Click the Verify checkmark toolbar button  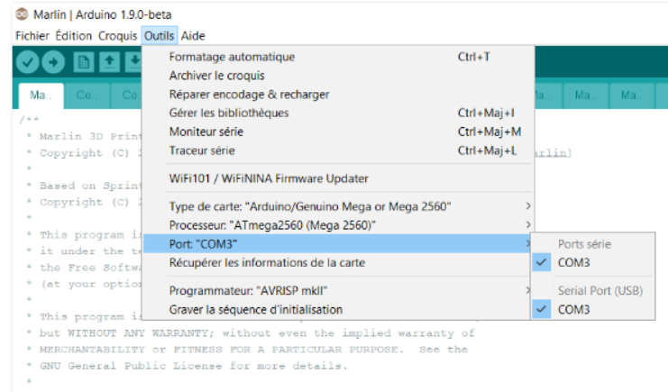(x=28, y=63)
